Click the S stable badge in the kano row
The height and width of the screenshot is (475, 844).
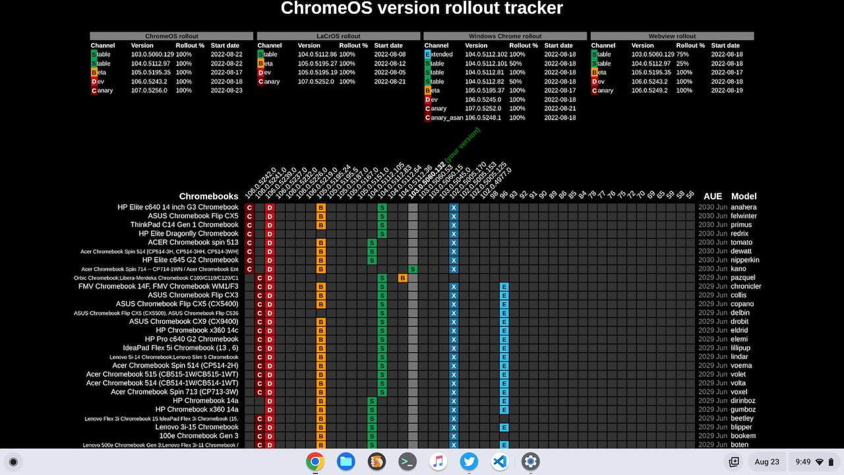(x=413, y=269)
